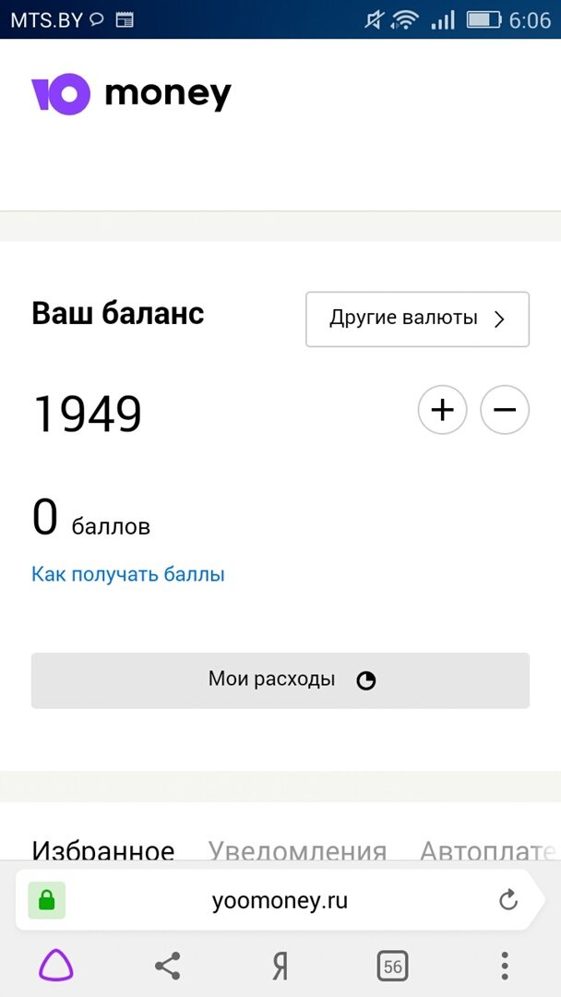Image resolution: width=561 pixels, height=997 pixels.
Task: Select the Избранное tab
Action: [102, 850]
